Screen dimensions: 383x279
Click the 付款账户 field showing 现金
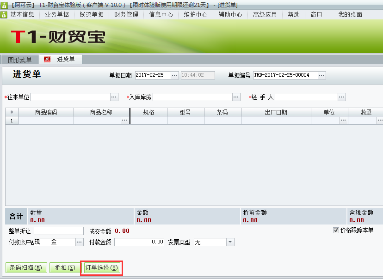(x=55, y=242)
